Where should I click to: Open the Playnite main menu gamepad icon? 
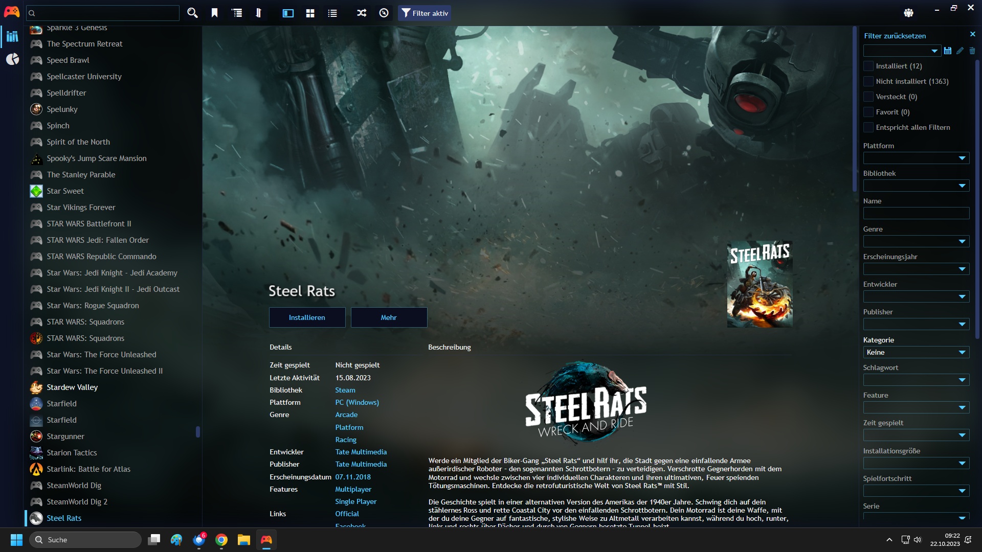[11, 11]
